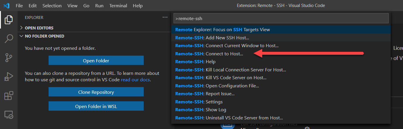Open Explorer's three-dot More Actions menu
The image size is (403, 129).
(x=165, y=17)
